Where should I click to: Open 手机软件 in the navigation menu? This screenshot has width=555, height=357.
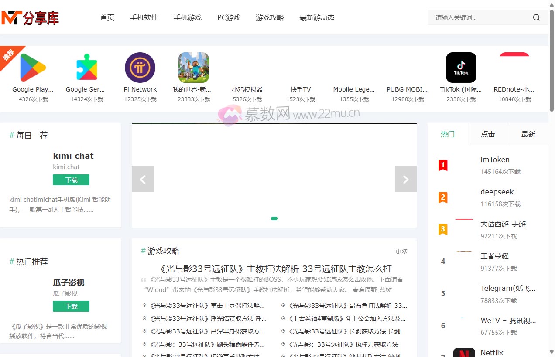point(144,18)
